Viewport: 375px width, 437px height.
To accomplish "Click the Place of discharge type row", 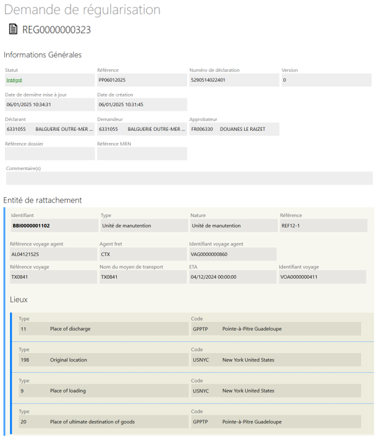I will [x=103, y=329].
